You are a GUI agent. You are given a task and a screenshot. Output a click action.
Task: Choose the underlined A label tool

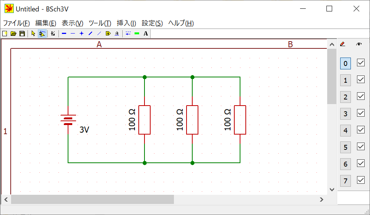(x=117, y=34)
